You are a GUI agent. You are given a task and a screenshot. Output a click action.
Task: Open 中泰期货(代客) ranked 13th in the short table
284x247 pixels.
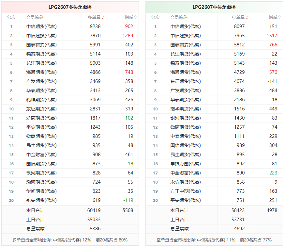pyautogui.click(x=186, y=136)
